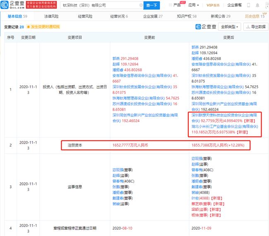Click the orange bell beside 发生变更时通知我
This screenshot has height=236, width=269.
[x=29, y=27]
